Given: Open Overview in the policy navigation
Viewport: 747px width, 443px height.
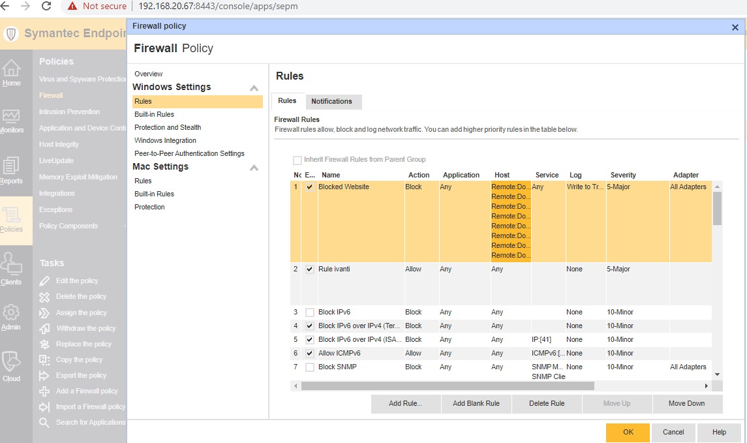Looking at the screenshot, I should 149,74.
